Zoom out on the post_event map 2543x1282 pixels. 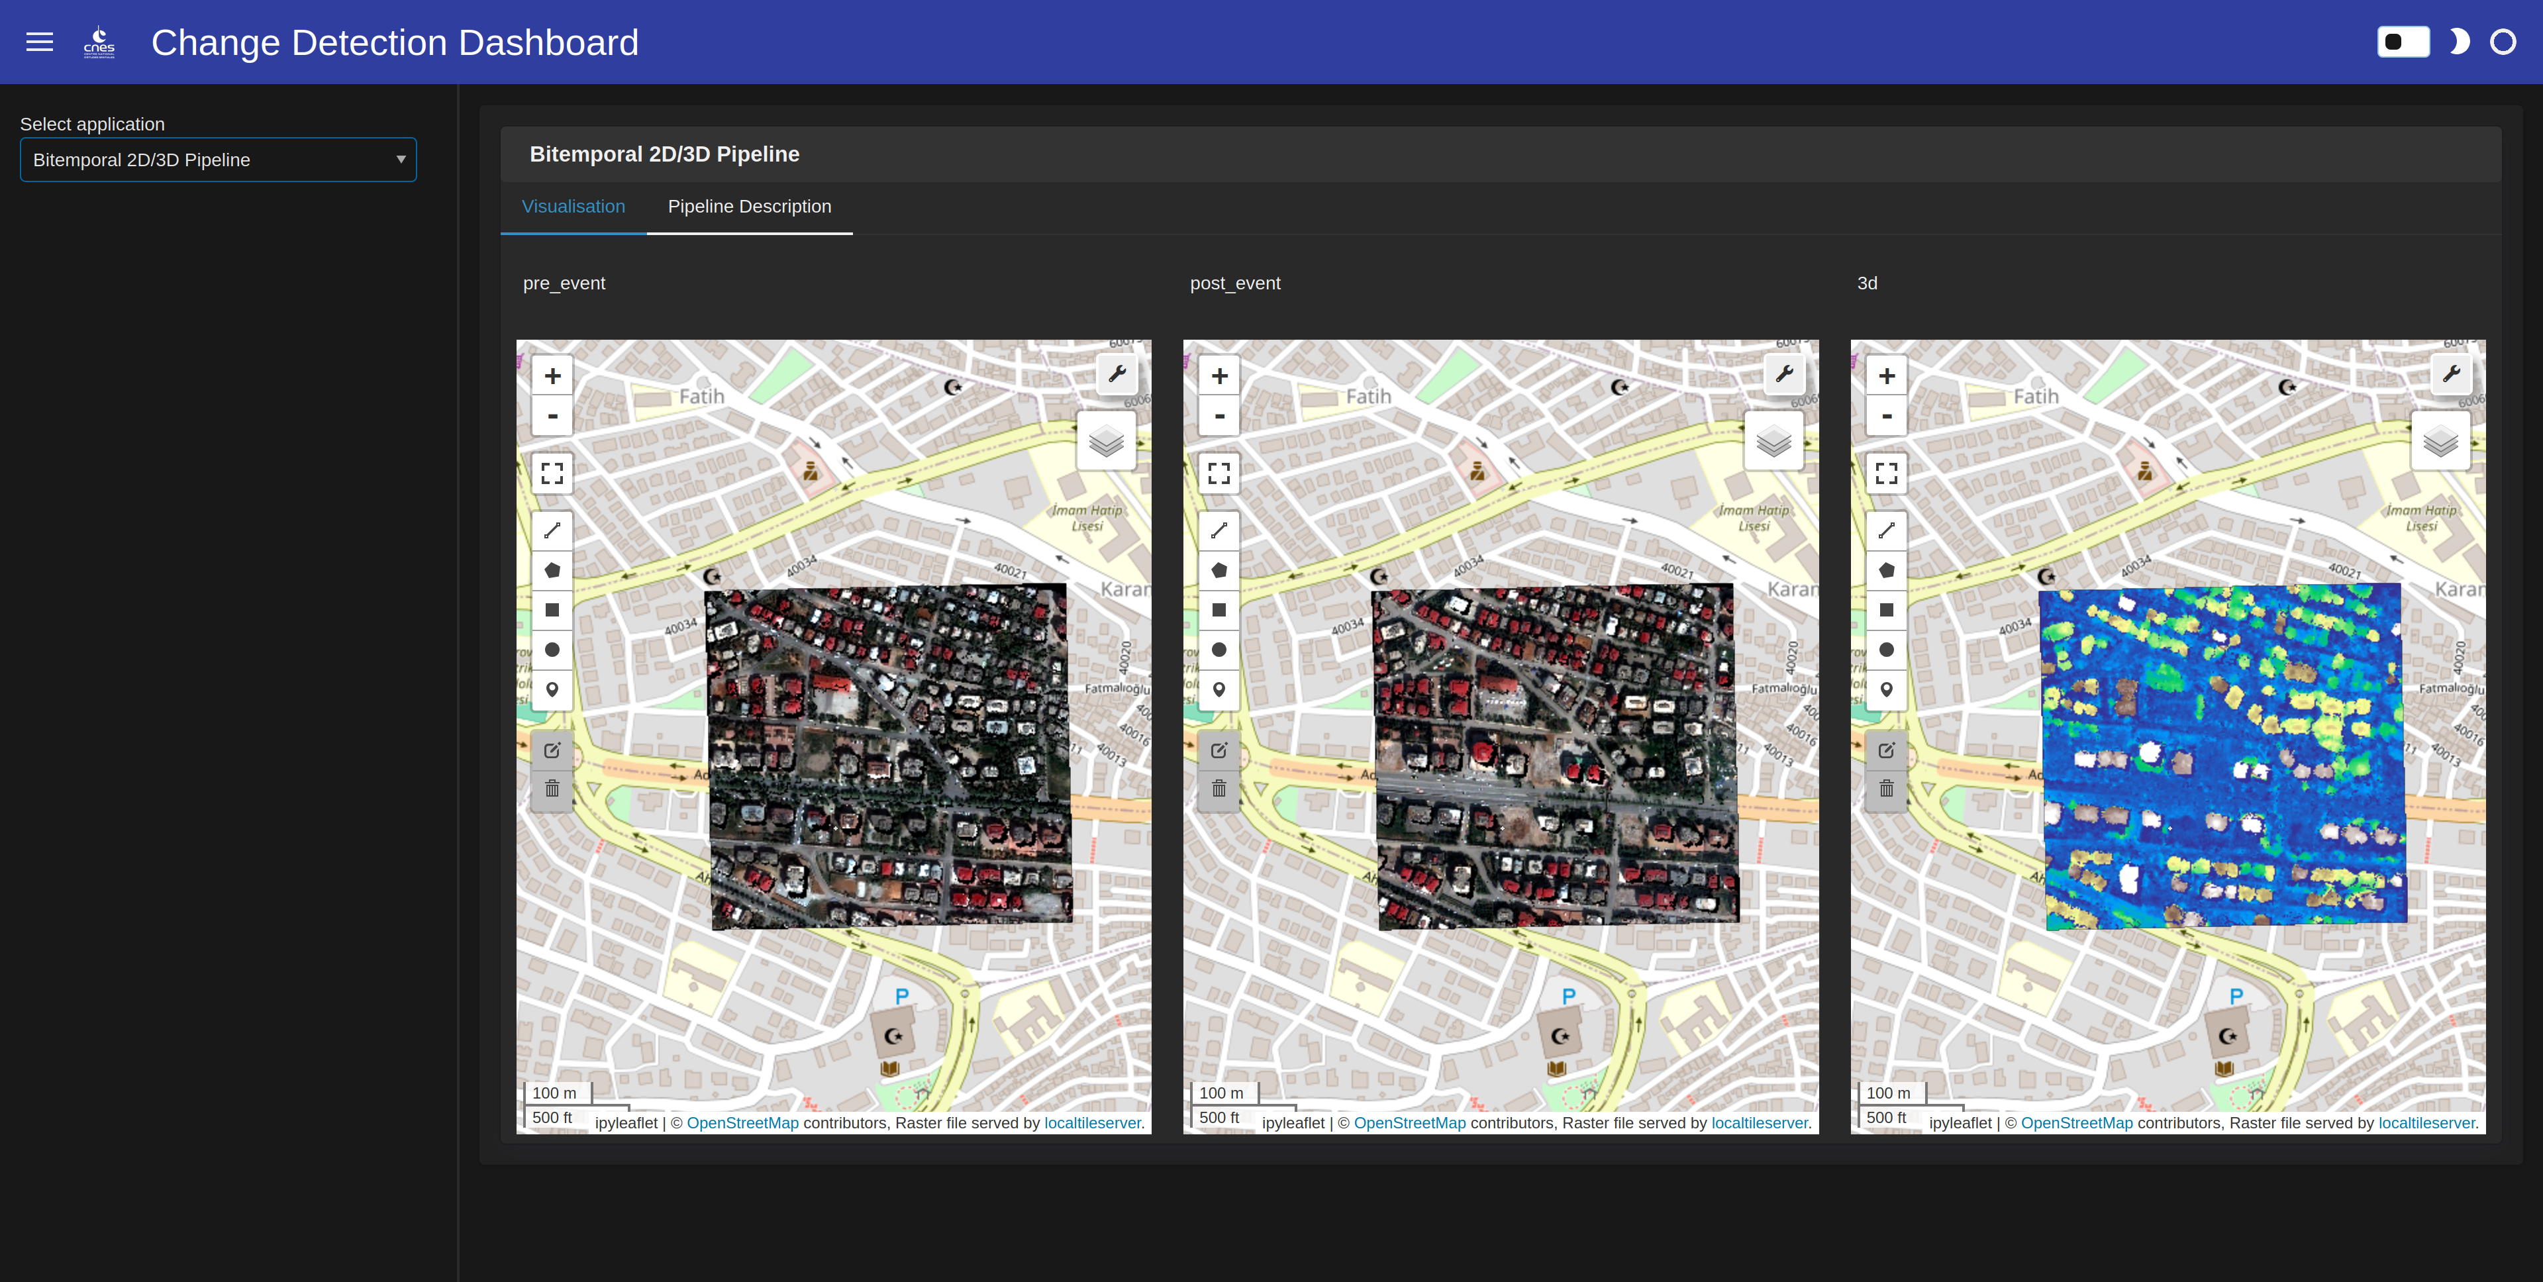click(x=1219, y=417)
